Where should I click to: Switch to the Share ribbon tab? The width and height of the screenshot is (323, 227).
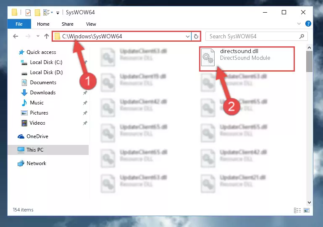click(68, 24)
